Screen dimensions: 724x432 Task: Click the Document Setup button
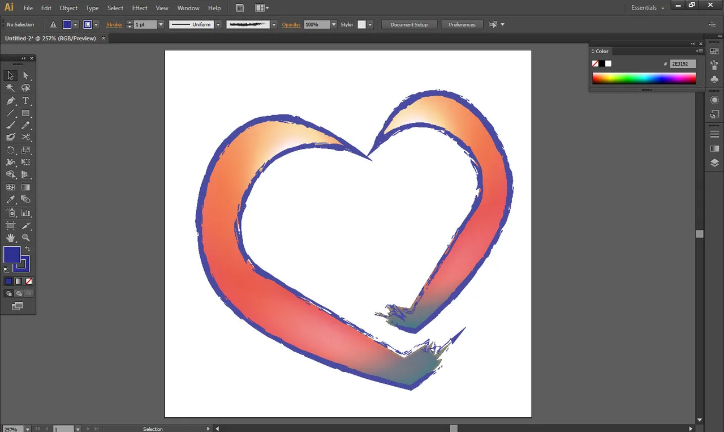click(409, 24)
